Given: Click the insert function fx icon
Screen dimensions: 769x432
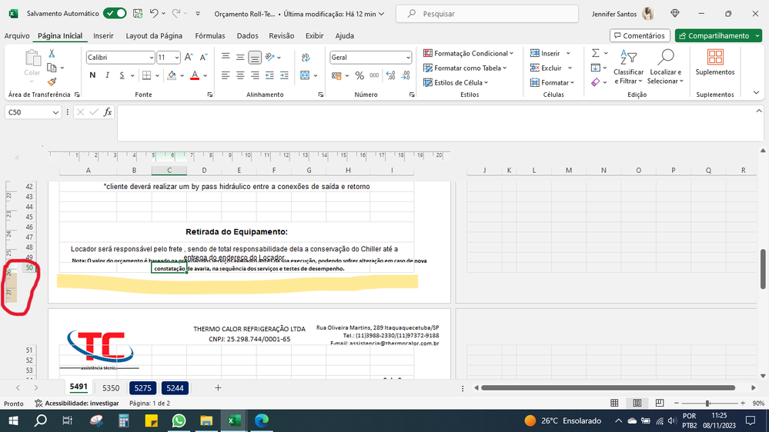Looking at the screenshot, I should point(108,112).
